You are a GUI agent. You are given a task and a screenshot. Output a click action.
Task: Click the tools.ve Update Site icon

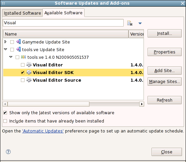(18, 49)
